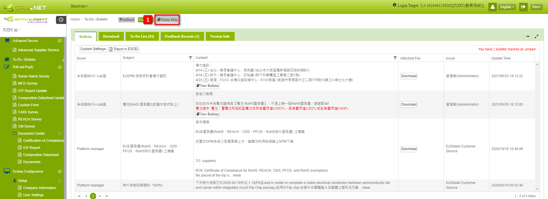This screenshot has height=199, width=548.
Task: Expand bulletin panel to fullscreen
Action: (x=536, y=36)
